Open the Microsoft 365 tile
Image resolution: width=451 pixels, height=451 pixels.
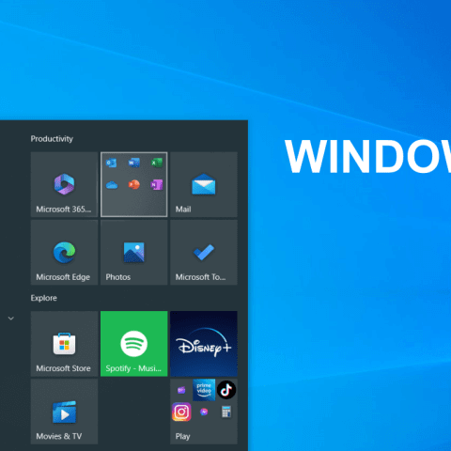[x=64, y=184]
